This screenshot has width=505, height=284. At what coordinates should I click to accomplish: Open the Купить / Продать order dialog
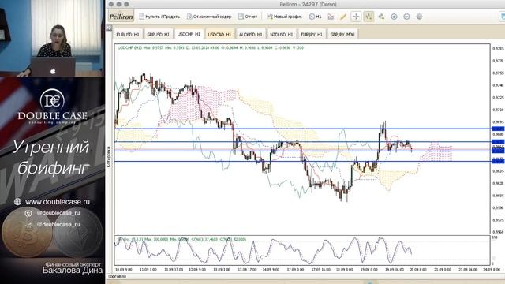(x=159, y=17)
